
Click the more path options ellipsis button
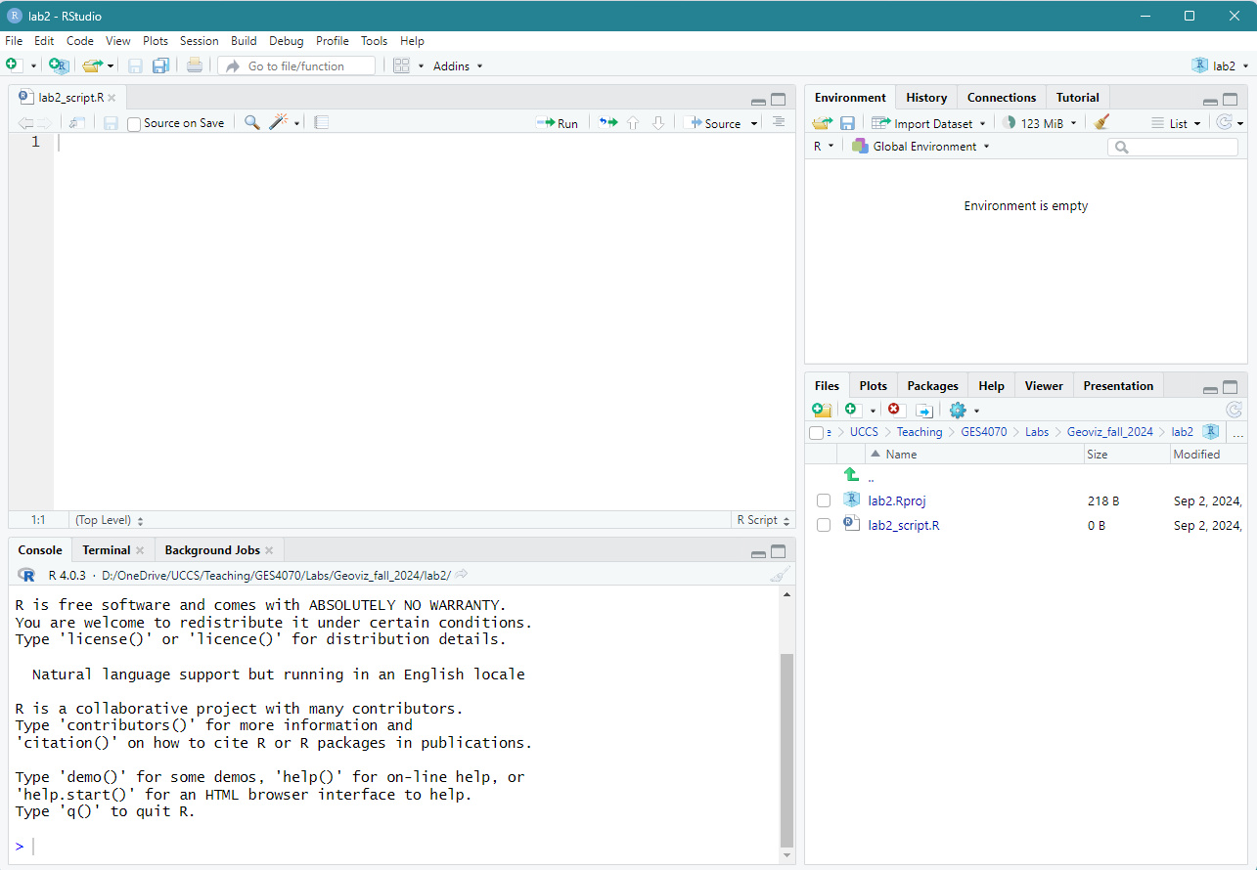coord(1237,432)
